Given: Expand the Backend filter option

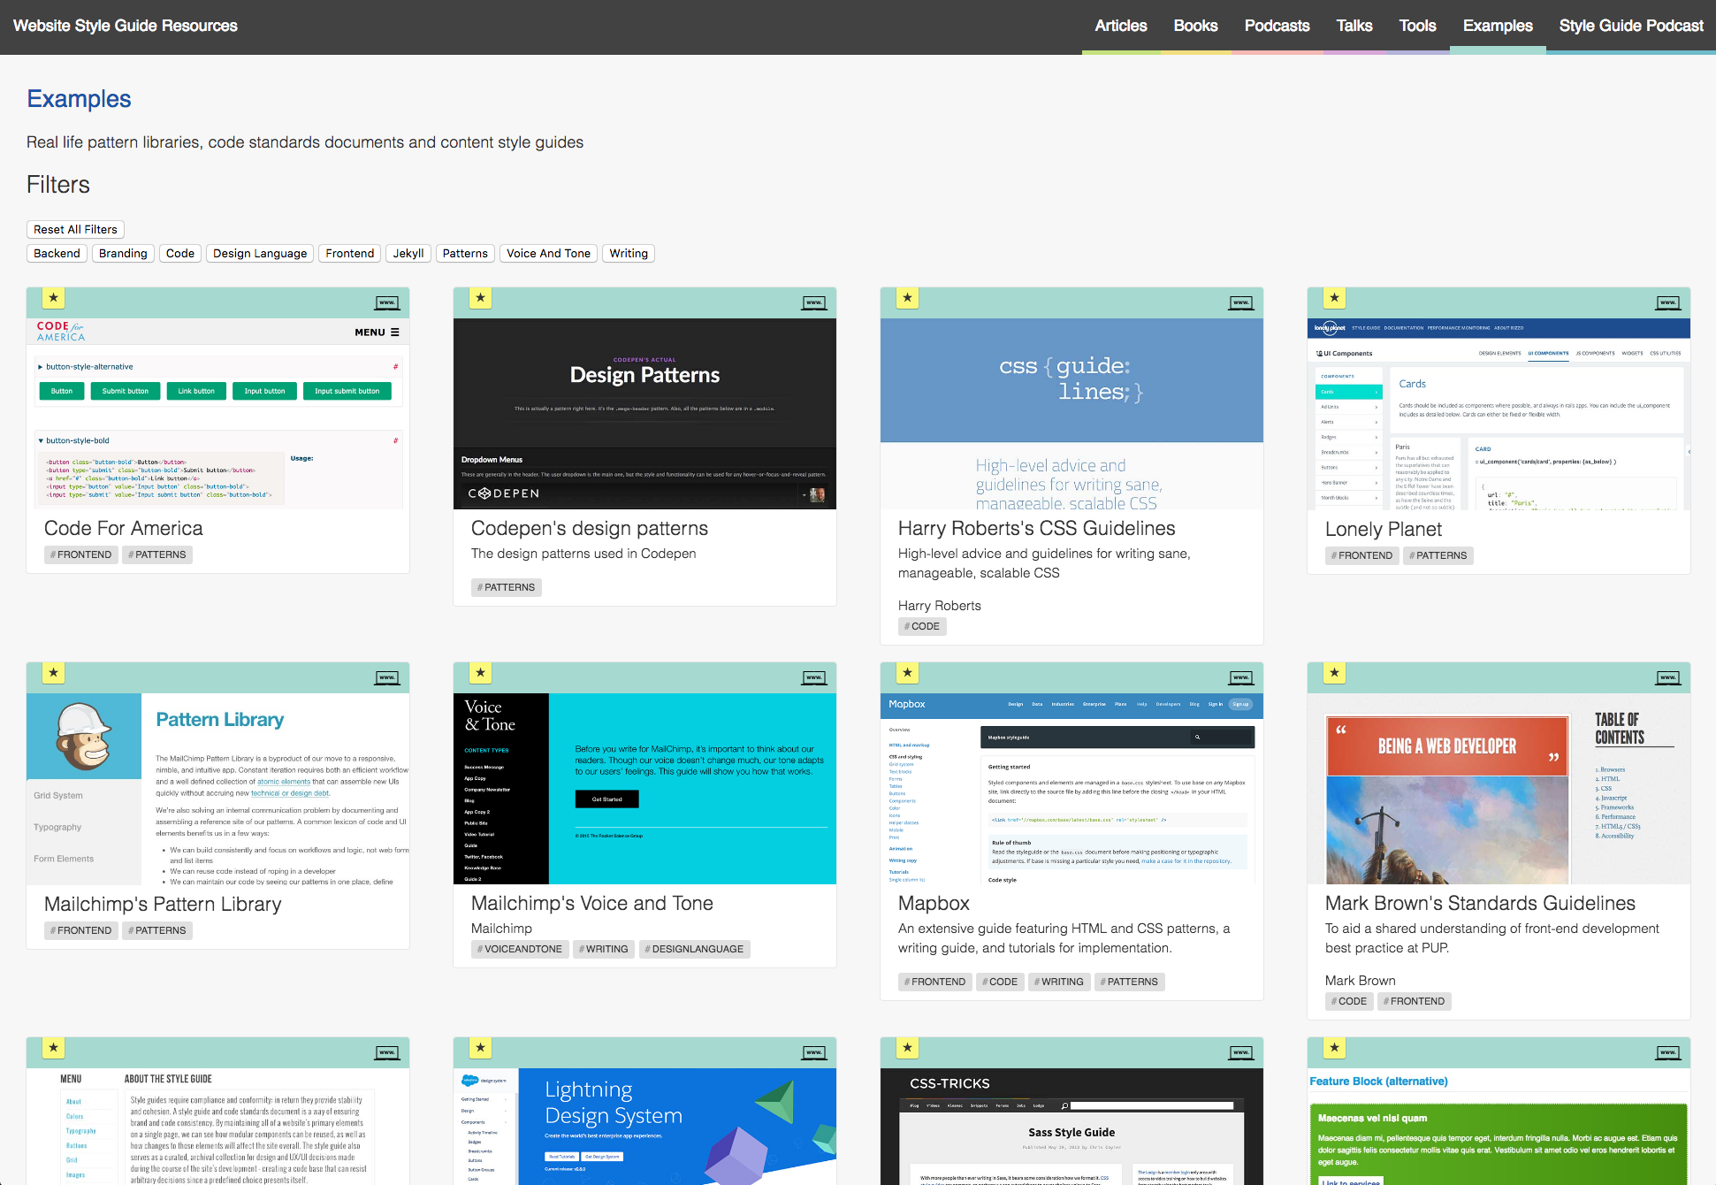Looking at the screenshot, I should pyautogui.click(x=56, y=253).
